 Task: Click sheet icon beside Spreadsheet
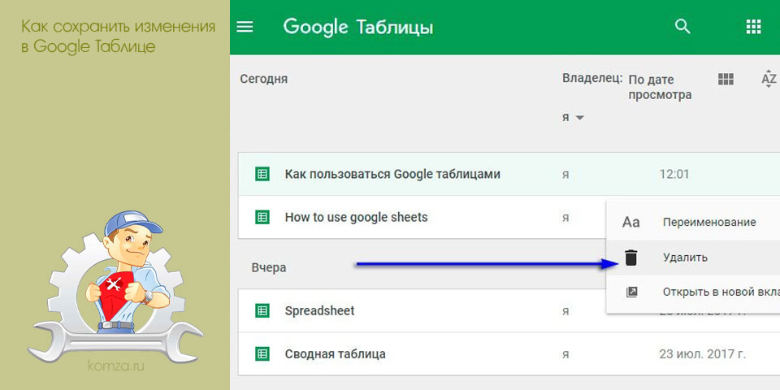(x=262, y=310)
